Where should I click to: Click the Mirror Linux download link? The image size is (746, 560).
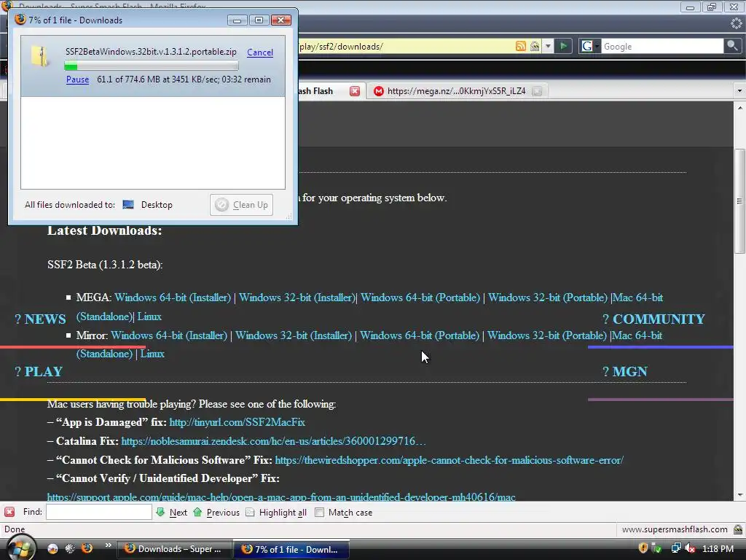[152, 354]
